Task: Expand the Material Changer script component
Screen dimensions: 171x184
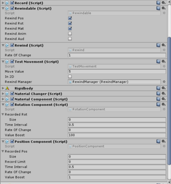Action: (3, 94)
